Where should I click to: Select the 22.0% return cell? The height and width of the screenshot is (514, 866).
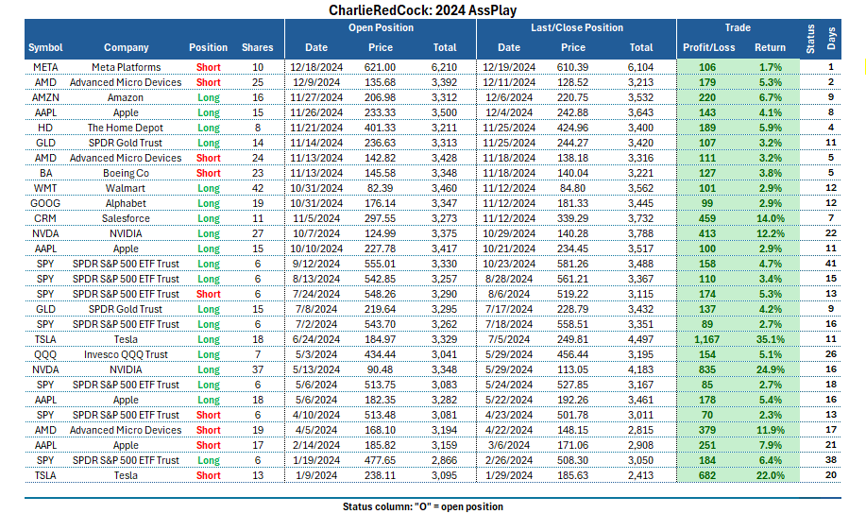pyautogui.click(x=770, y=475)
